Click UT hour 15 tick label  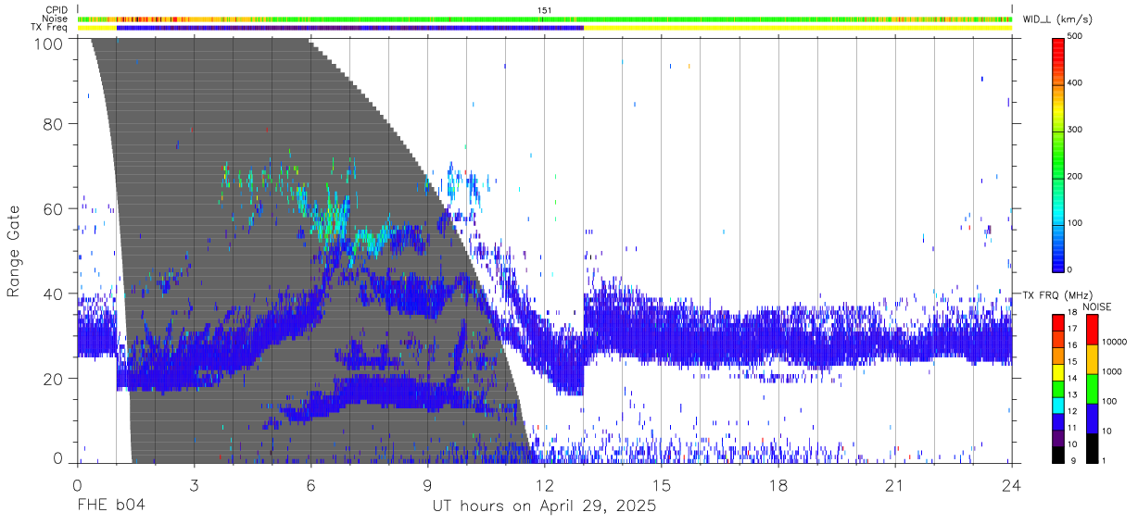pyautogui.click(x=662, y=485)
